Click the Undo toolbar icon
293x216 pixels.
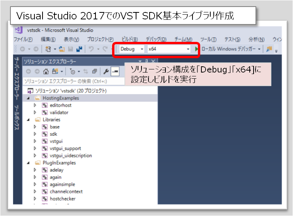[91, 49]
